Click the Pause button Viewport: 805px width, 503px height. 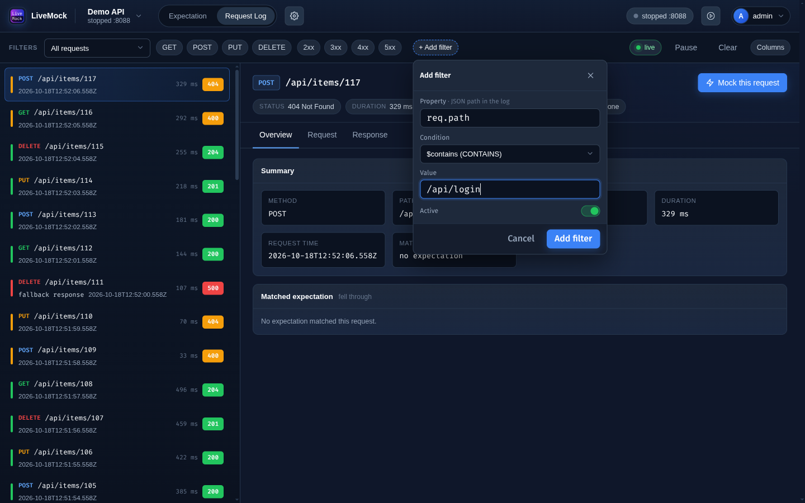[686, 48]
